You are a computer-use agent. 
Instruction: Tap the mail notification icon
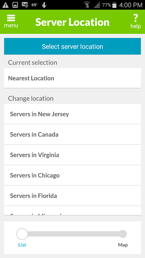tap(25, 5)
